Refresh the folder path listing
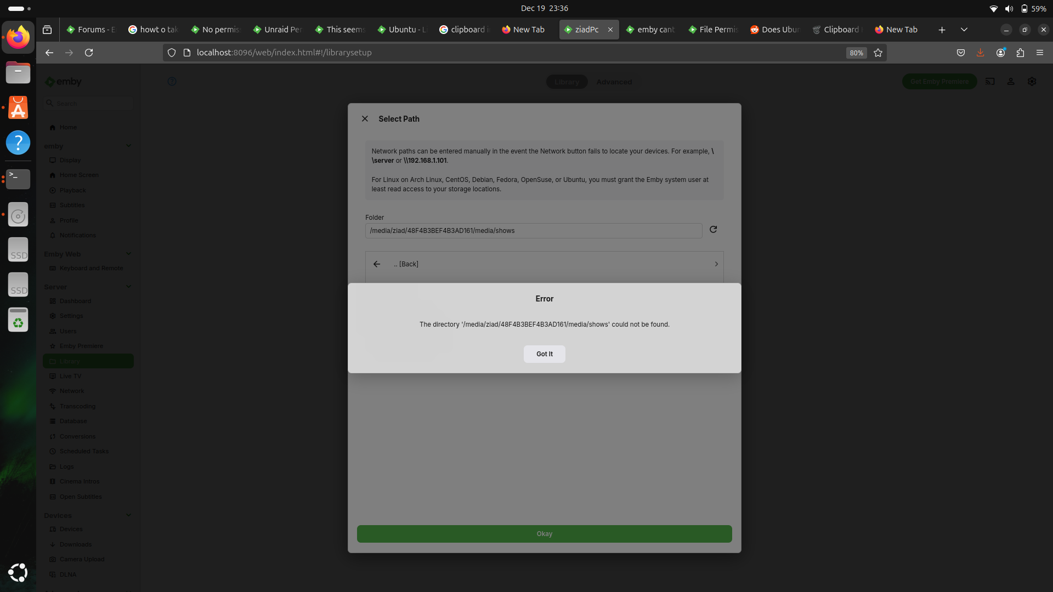This screenshot has height=592, width=1053. pyautogui.click(x=713, y=230)
